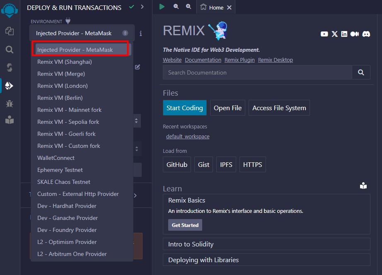Select Remix VM (London) environment
The height and width of the screenshot is (275, 382).
click(82, 86)
